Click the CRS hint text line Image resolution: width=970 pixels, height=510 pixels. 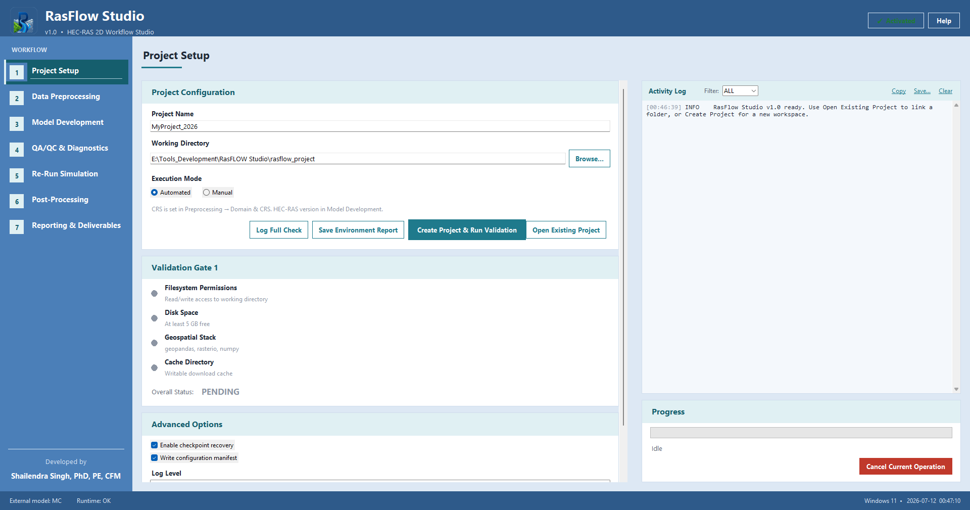(x=267, y=209)
